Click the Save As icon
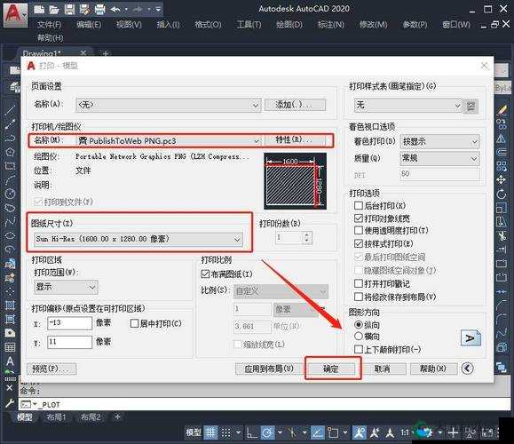Screen dimensions: 514x444 click(x=84, y=10)
